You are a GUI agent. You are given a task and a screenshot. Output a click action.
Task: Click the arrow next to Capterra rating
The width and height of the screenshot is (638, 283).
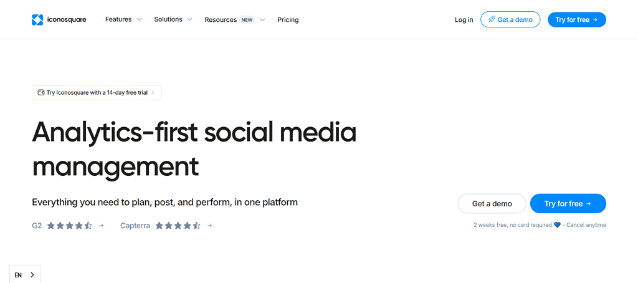coord(210,226)
